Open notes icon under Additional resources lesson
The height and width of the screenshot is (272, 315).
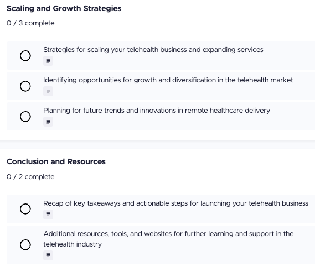pyautogui.click(x=48, y=255)
